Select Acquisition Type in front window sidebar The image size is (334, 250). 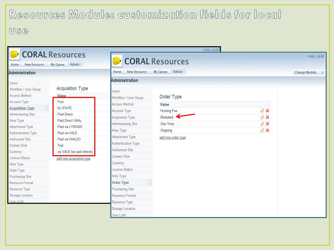tap(131, 117)
